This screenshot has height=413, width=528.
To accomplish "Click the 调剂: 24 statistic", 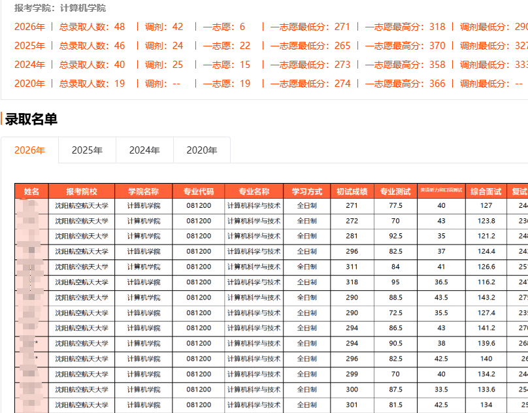I will pos(164,46).
